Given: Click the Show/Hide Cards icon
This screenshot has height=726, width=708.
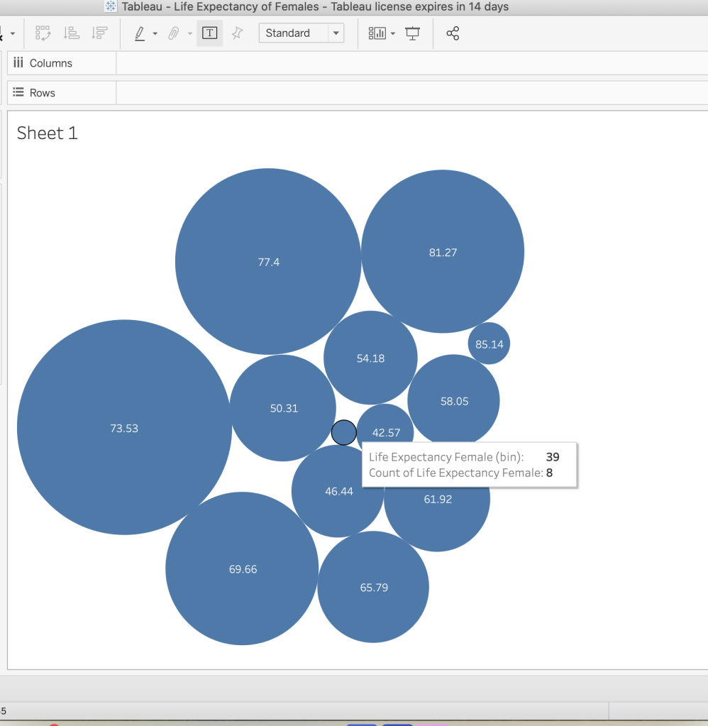Looking at the screenshot, I should pos(377,33).
